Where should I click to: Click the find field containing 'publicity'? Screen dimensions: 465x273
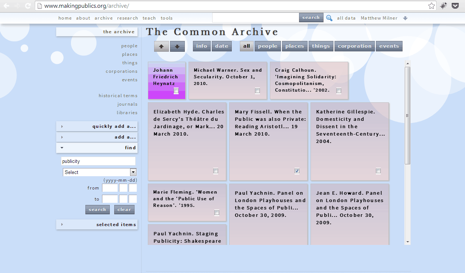coord(98,161)
